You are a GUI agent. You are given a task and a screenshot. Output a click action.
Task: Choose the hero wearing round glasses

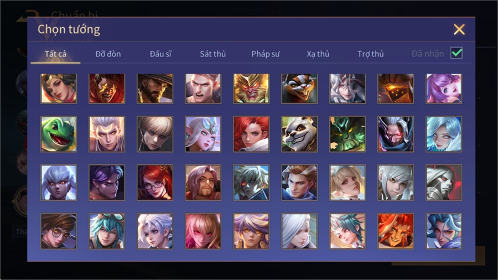pos(59,231)
